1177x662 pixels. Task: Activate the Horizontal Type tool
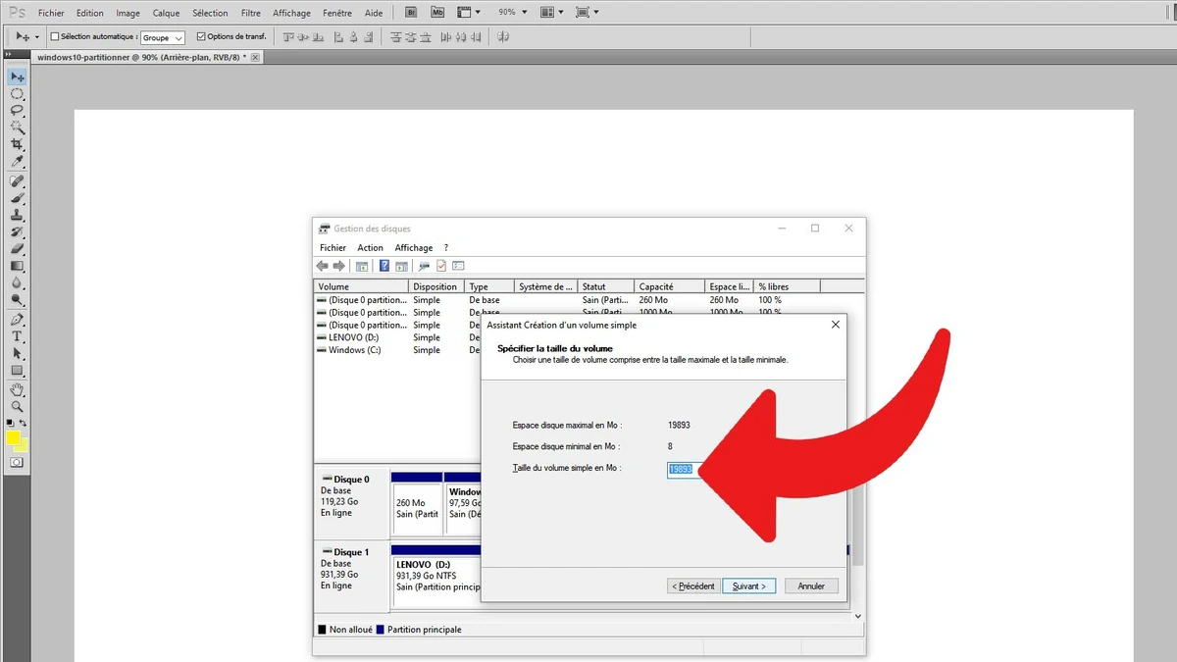(x=17, y=336)
